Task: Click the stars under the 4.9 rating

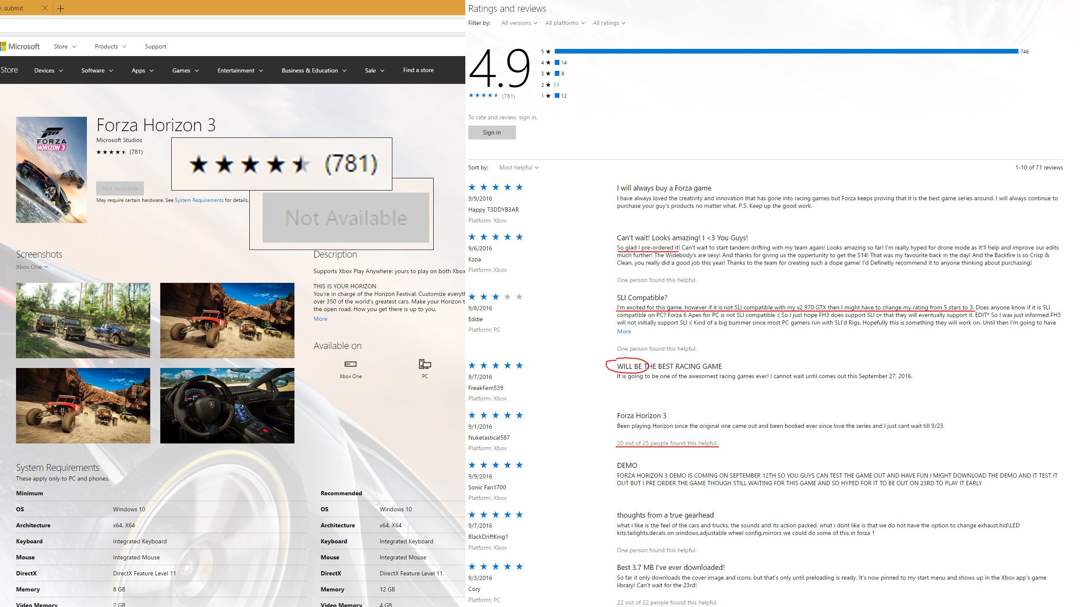Action: click(483, 96)
